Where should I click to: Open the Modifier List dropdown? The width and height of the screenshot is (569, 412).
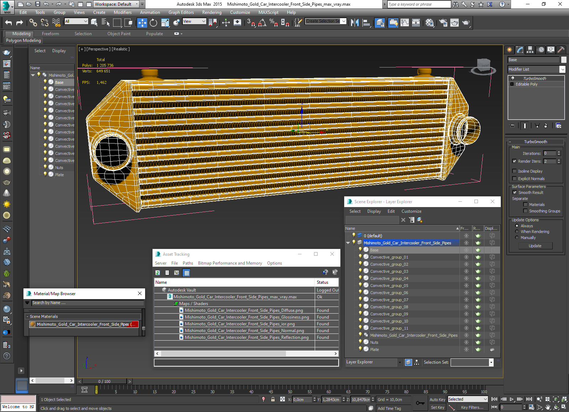tap(562, 69)
